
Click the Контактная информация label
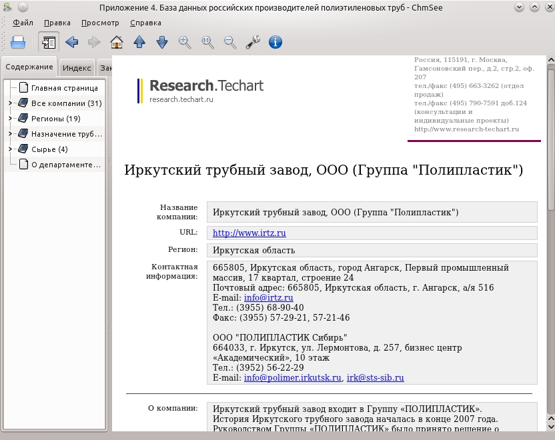click(171, 271)
